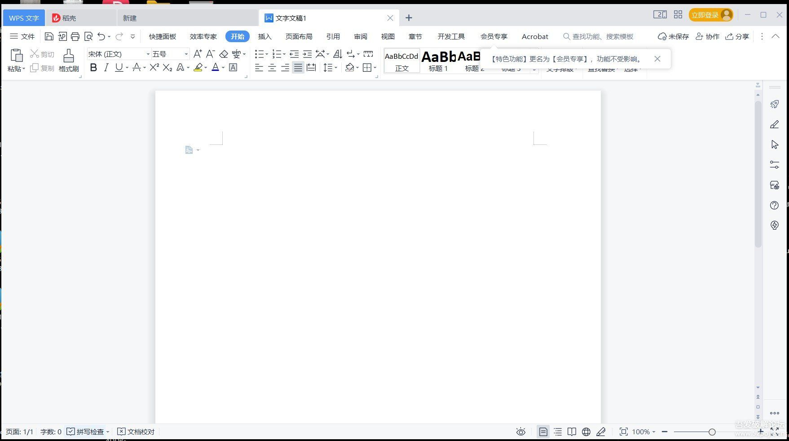Select the Format Painter brush
This screenshot has height=441, width=789.
pyautogui.click(x=69, y=56)
